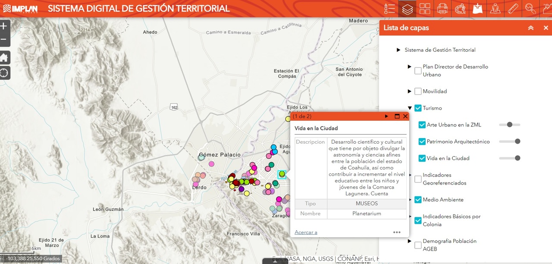The height and width of the screenshot is (264, 552).
Task: Open the Print tool
Action: tap(442, 9)
